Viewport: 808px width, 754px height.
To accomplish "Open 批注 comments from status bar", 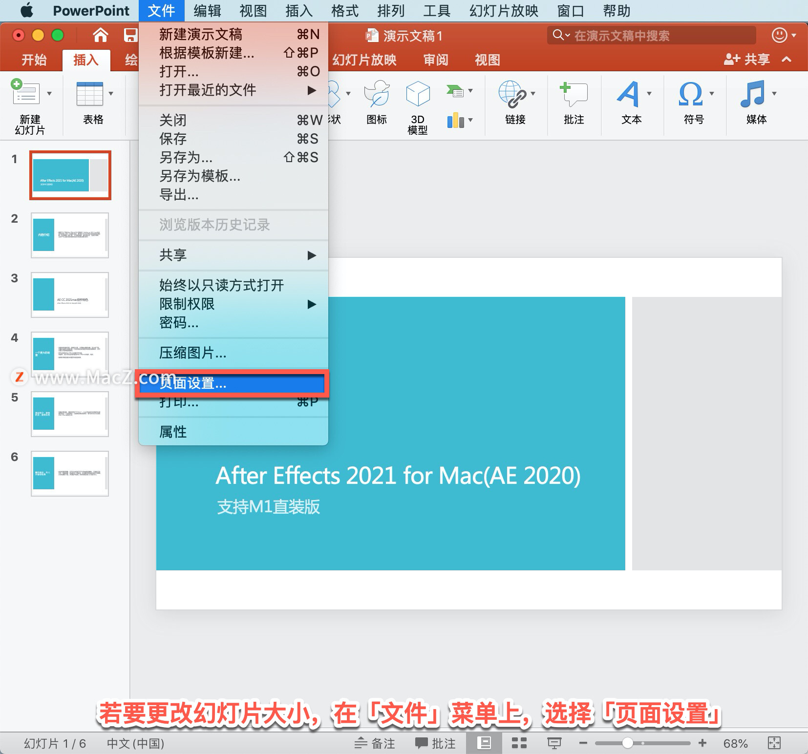I will click(x=435, y=743).
